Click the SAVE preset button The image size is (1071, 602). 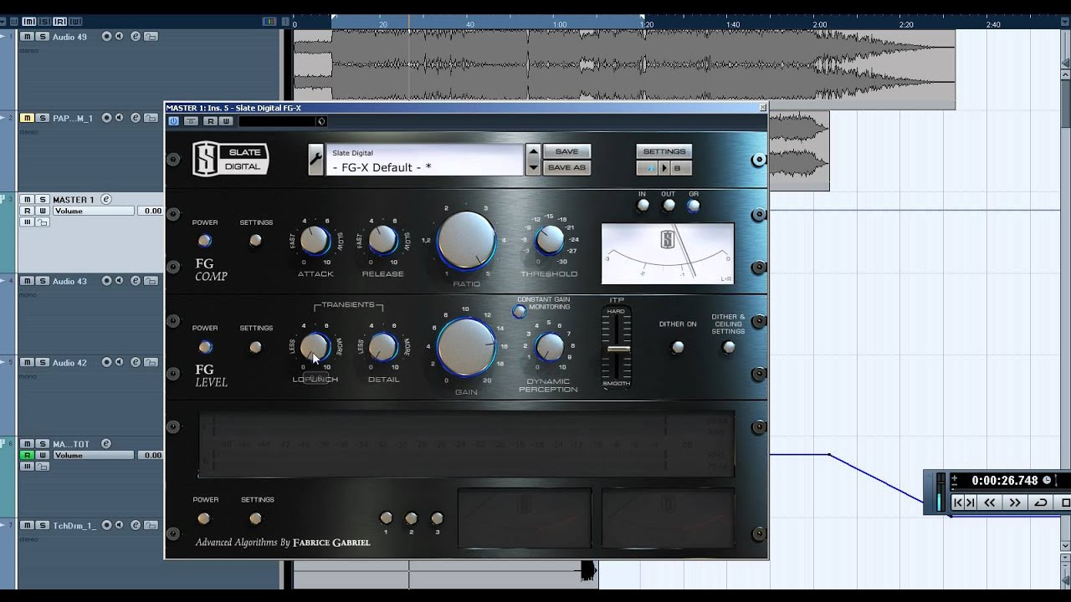[566, 151]
